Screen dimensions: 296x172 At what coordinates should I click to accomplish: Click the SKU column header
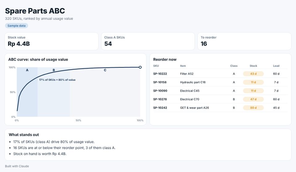pyautogui.click(x=156, y=66)
